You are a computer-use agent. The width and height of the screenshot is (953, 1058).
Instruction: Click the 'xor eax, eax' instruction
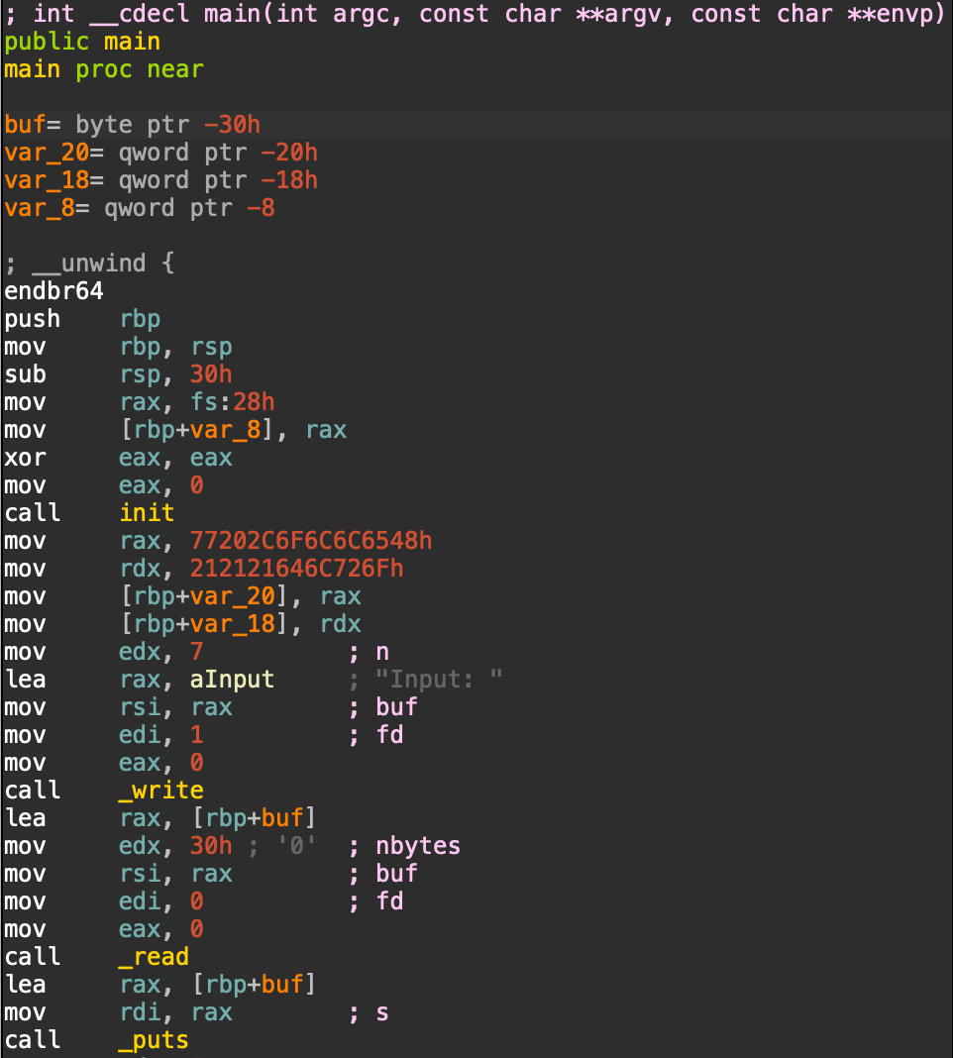118,458
